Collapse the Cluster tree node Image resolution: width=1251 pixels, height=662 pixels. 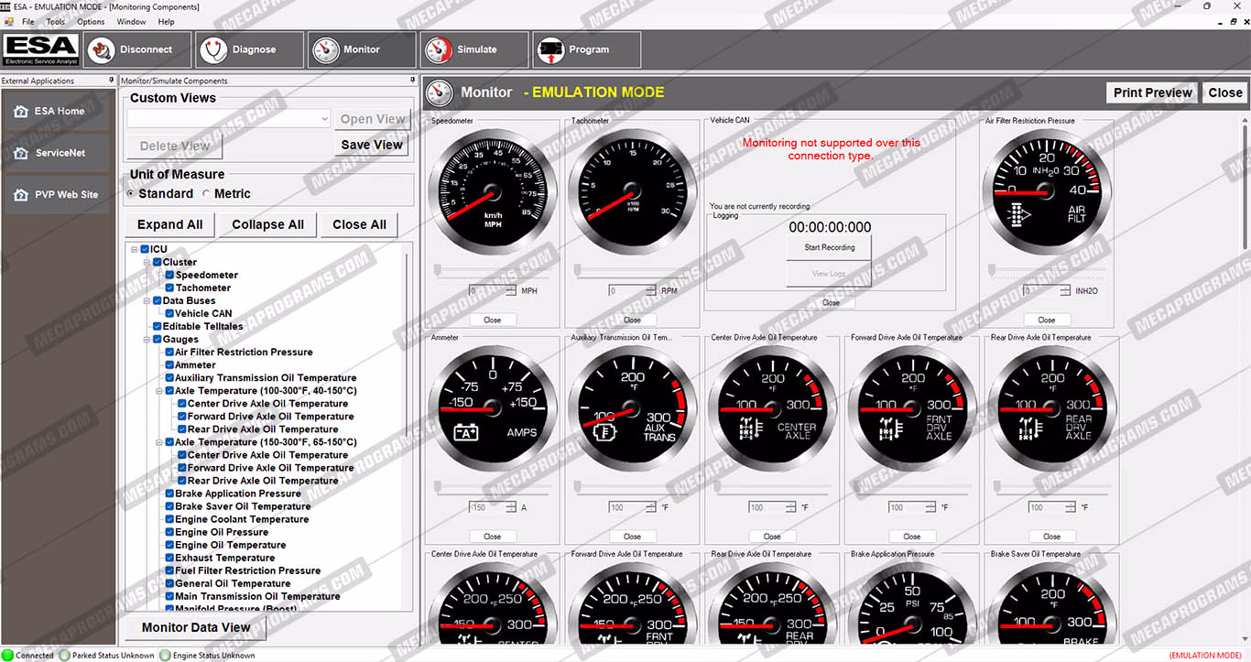pyautogui.click(x=147, y=262)
